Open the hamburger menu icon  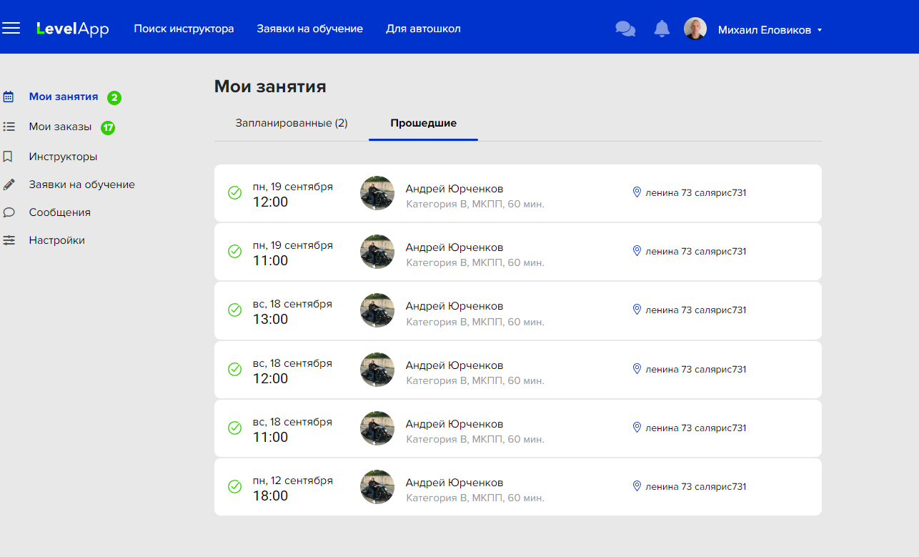click(11, 29)
